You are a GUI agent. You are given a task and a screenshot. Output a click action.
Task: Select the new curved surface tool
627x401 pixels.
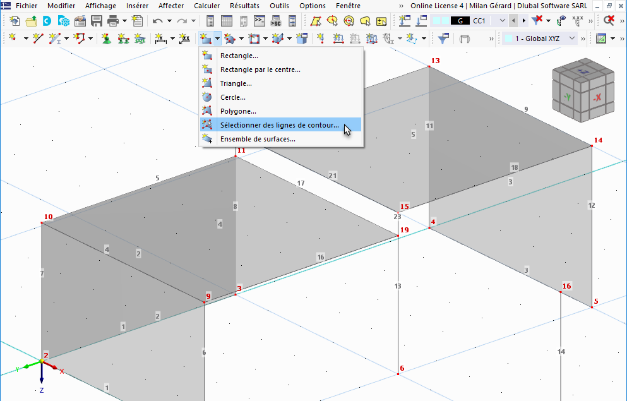point(230,39)
